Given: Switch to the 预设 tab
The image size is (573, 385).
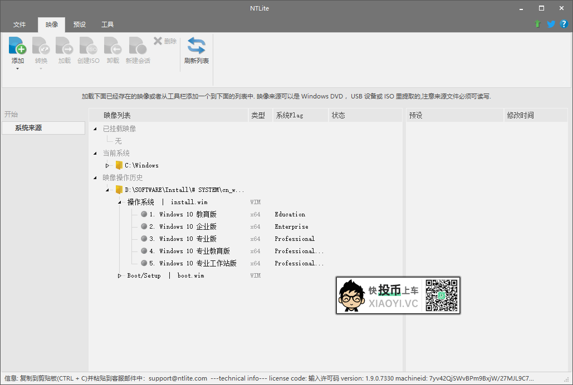Looking at the screenshot, I should (79, 24).
